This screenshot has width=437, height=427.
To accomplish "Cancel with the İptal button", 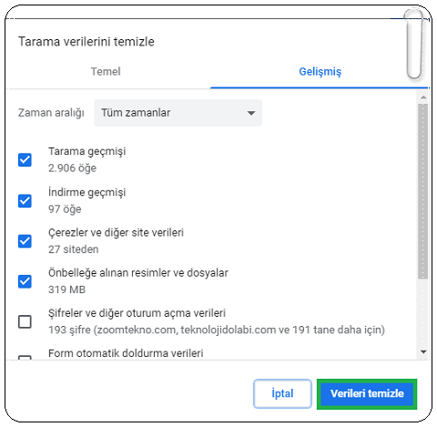I will (x=282, y=393).
